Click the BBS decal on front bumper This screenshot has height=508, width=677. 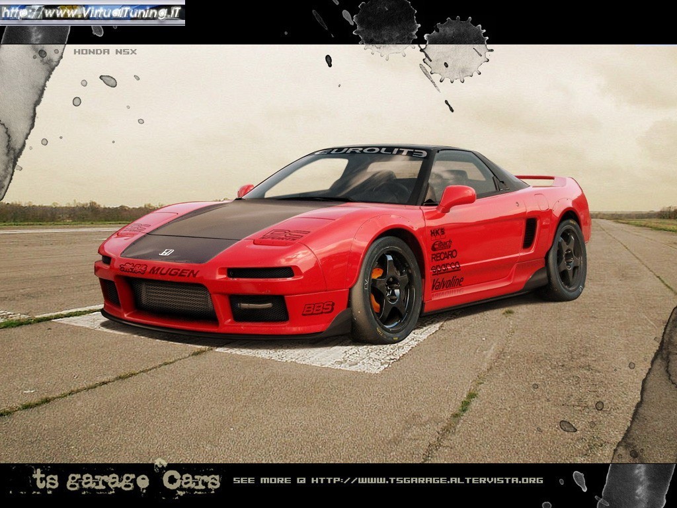pyautogui.click(x=318, y=308)
